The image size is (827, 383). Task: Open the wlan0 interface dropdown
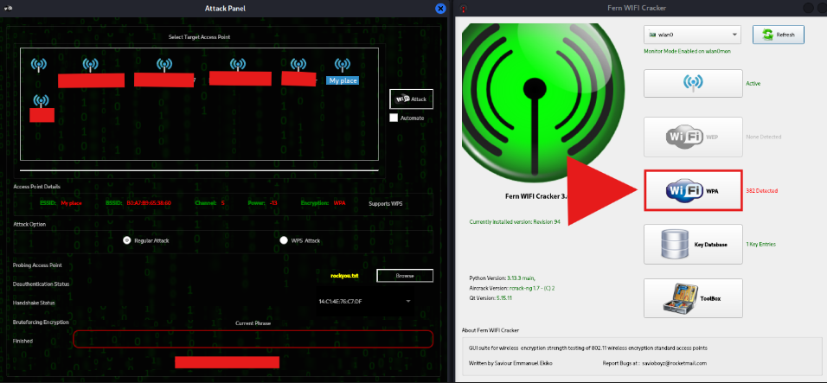point(692,35)
